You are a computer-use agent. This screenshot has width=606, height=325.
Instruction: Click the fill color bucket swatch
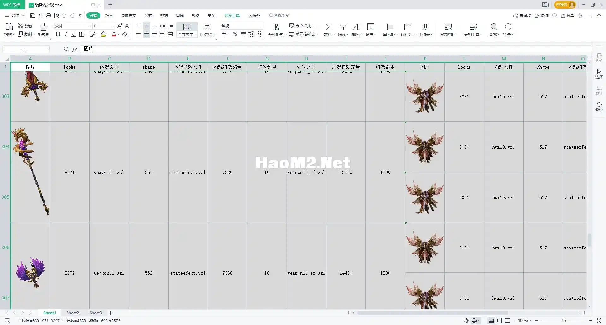point(103,34)
